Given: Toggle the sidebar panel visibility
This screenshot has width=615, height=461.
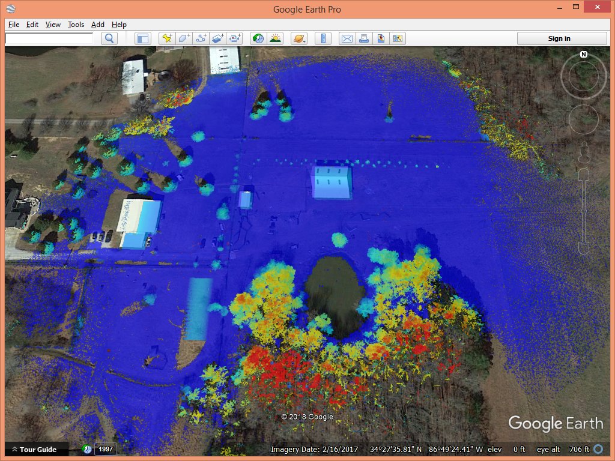Looking at the screenshot, I should point(142,38).
